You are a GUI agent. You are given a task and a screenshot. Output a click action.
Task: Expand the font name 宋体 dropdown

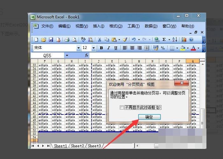78,48
